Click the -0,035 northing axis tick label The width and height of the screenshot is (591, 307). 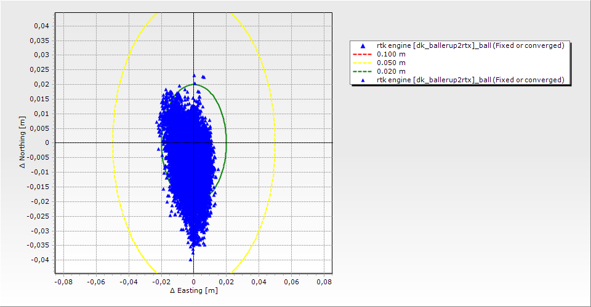pyautogui.click(x=38, y=245)
